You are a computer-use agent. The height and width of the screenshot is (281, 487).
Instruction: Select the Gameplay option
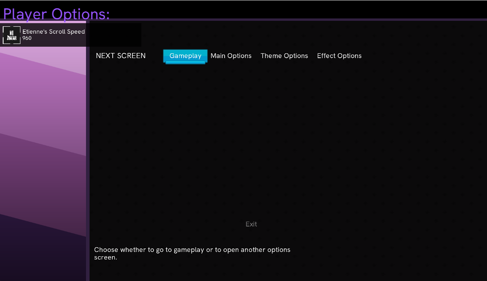coord(185,56)
